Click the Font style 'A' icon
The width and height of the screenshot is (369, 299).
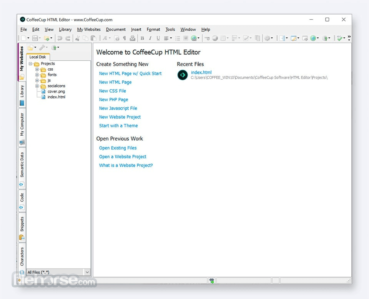[x=105, y=38]
